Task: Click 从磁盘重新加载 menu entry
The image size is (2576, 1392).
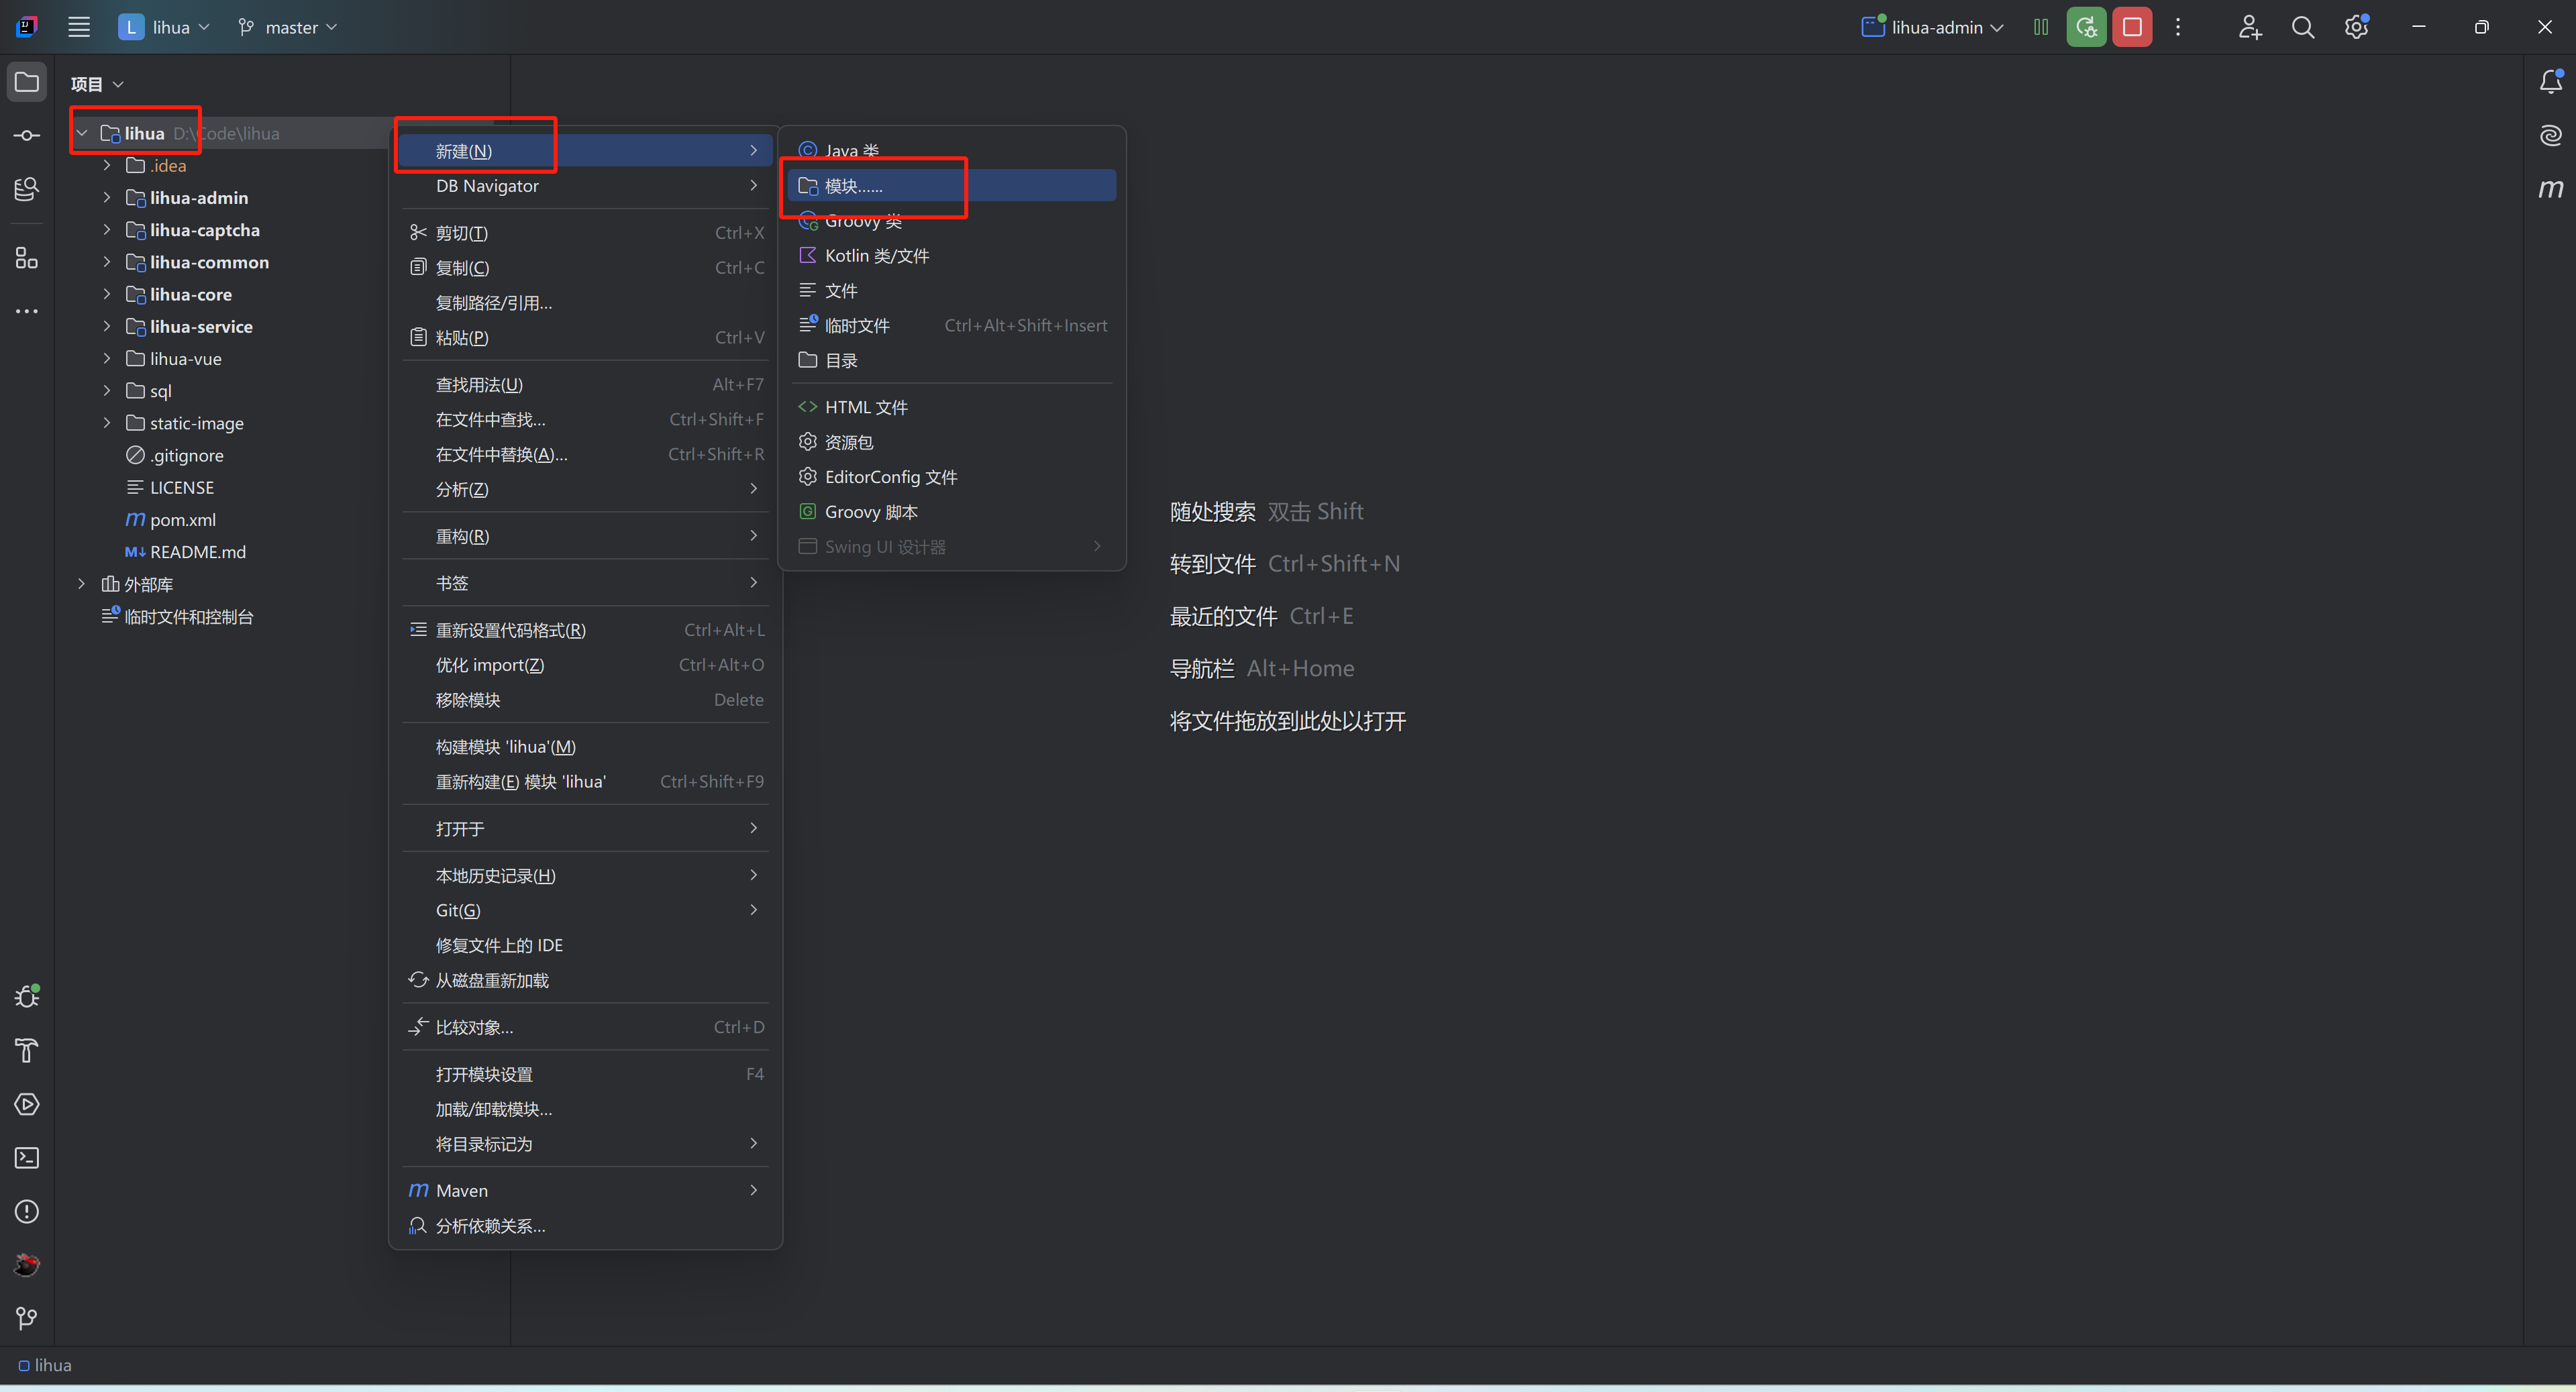Action: (491, 980)
